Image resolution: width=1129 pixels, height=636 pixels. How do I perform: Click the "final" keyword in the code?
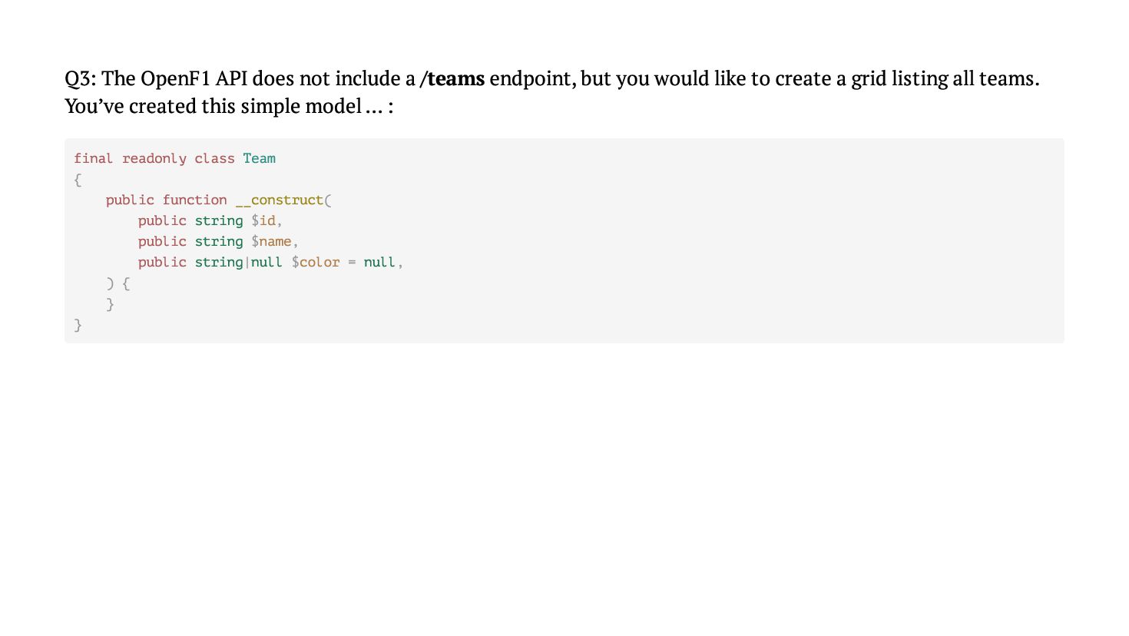(93, 159)
